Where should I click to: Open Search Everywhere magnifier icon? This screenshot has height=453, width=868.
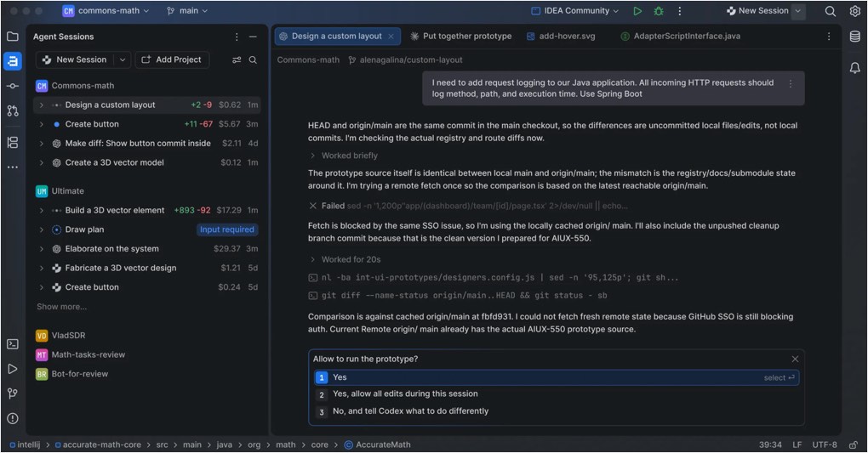pyautogui.click(x=830, y=10)
